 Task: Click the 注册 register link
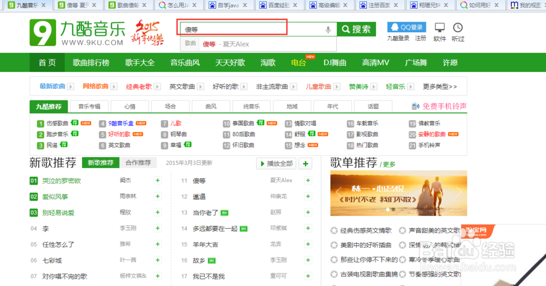[x=420, y=38]
